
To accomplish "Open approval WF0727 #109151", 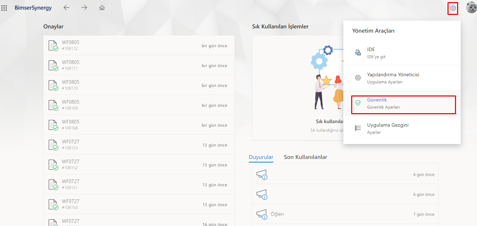I will coord(139,184).
